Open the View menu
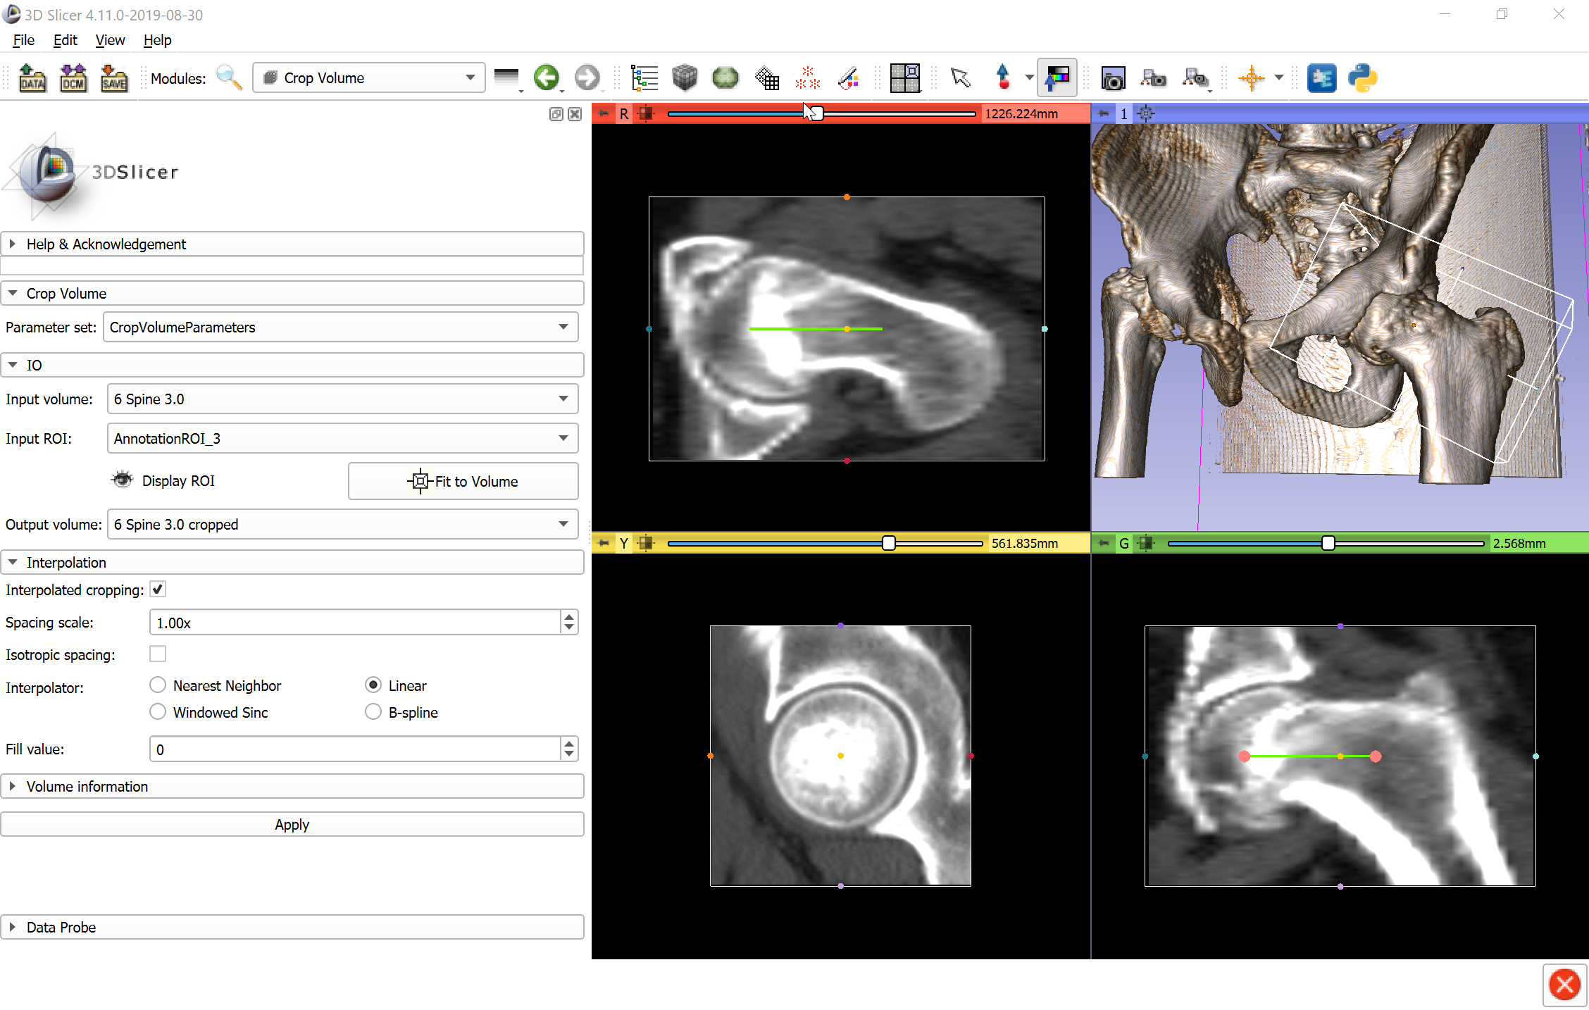1589x1010 pixels. coord(110,40)
